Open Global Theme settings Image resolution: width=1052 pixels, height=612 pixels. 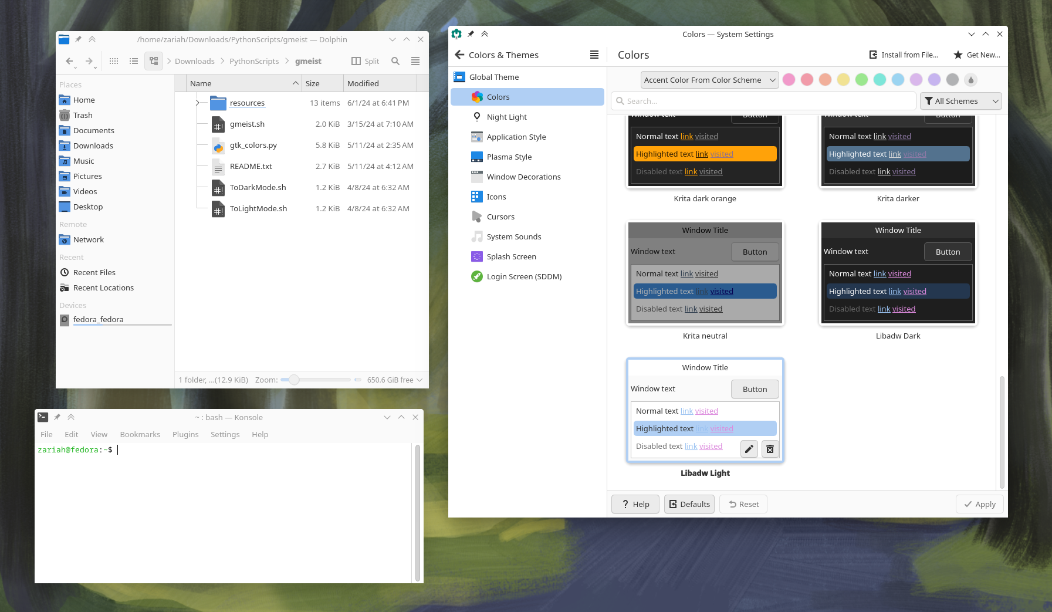click(527, 77)
